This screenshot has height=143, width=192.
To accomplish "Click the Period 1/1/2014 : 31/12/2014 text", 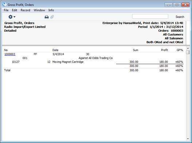I will point(161,27).
